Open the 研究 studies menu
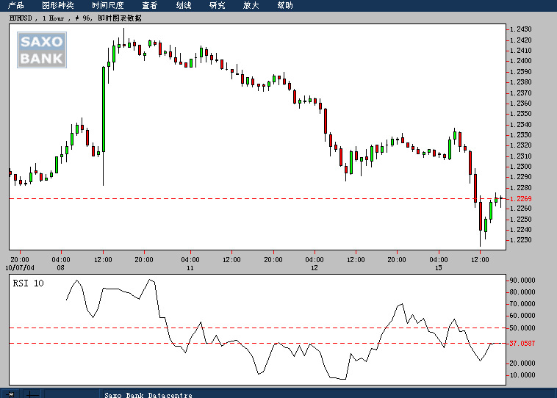 tap(218, 5)
